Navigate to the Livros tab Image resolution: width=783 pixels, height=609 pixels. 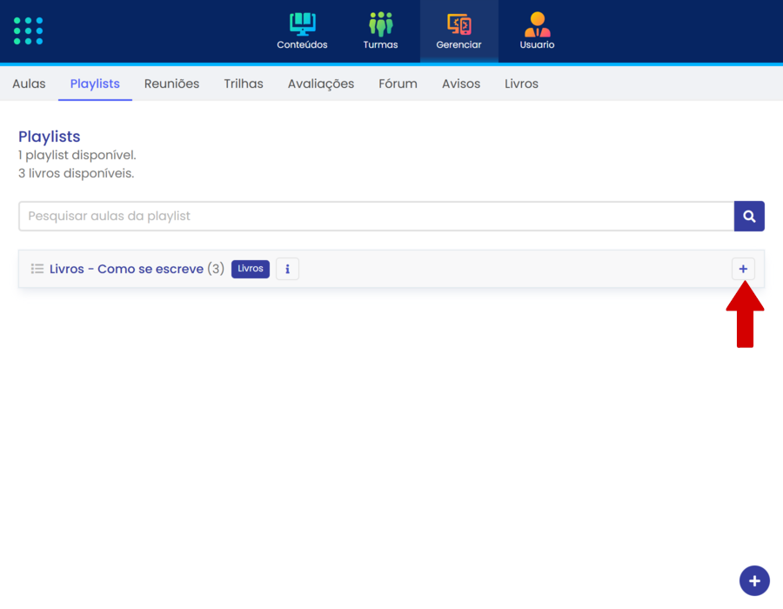521,84
